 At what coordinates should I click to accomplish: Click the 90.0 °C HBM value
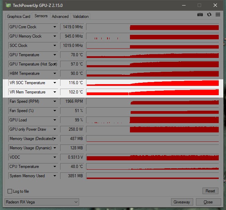click(x=72, y=73)
